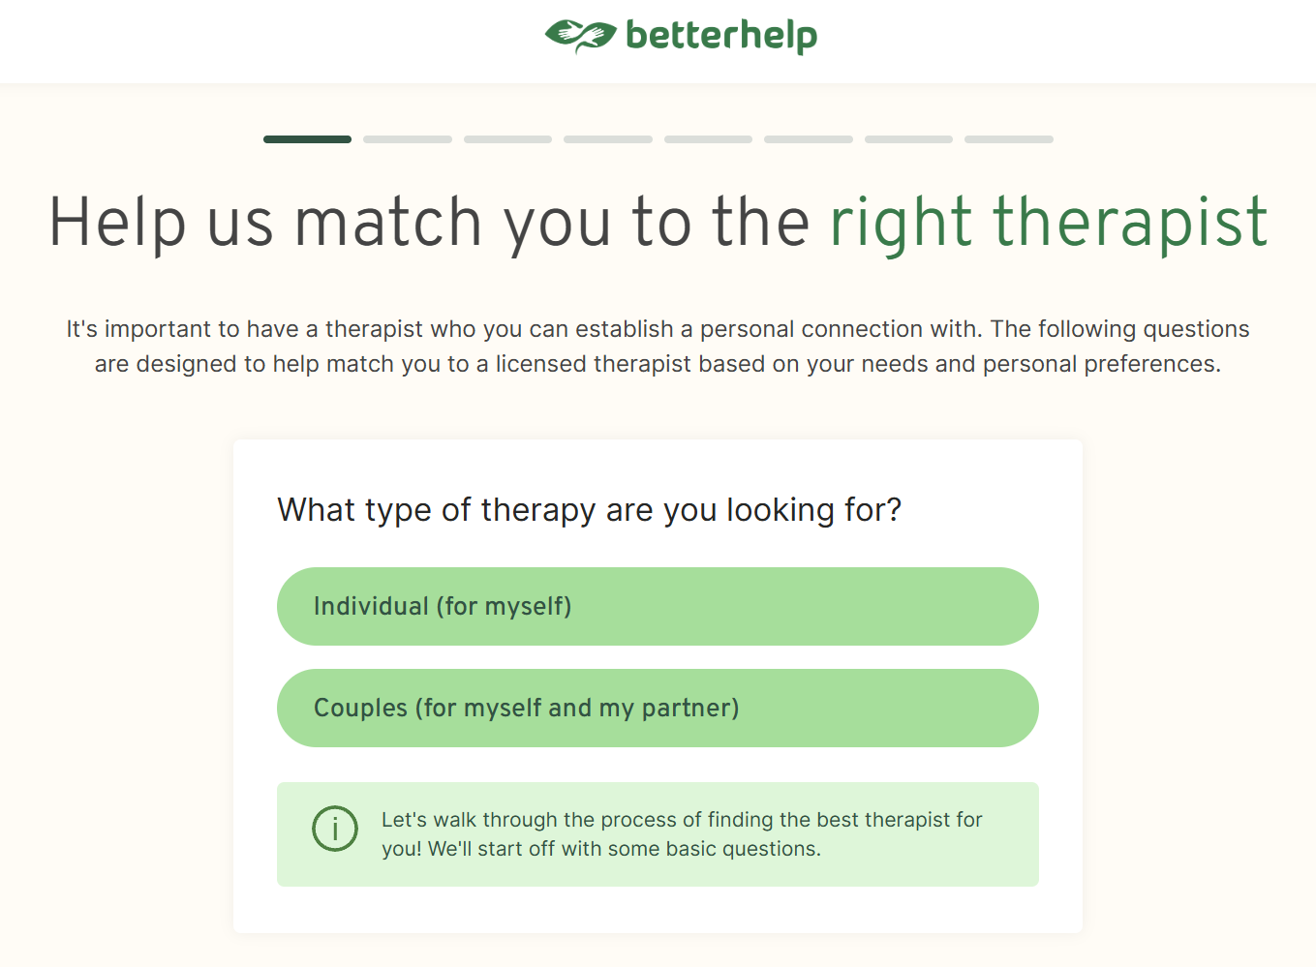The height and width of the screenshot is (967, 1316).
Task: Click the fifth progress bar segment
Action: pyautogui.click(x=708, y=138)
